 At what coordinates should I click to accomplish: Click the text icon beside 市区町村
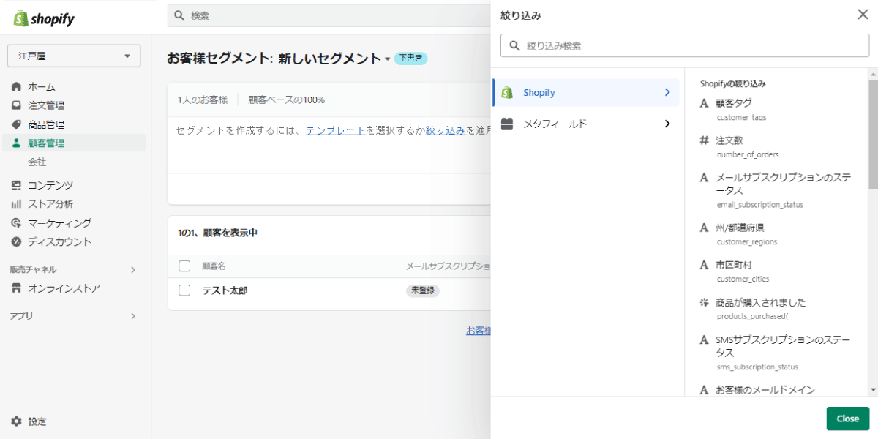pos(704,265)
